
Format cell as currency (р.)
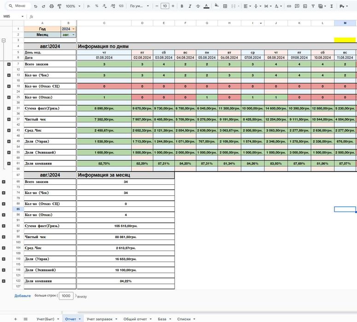[x=88, y=6]
